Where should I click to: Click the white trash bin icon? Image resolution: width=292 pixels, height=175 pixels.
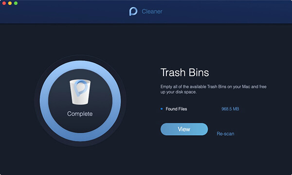pos(80,92)
